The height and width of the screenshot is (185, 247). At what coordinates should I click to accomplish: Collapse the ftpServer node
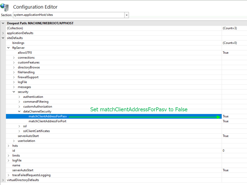pyautogui.click(x=9, y=48)
